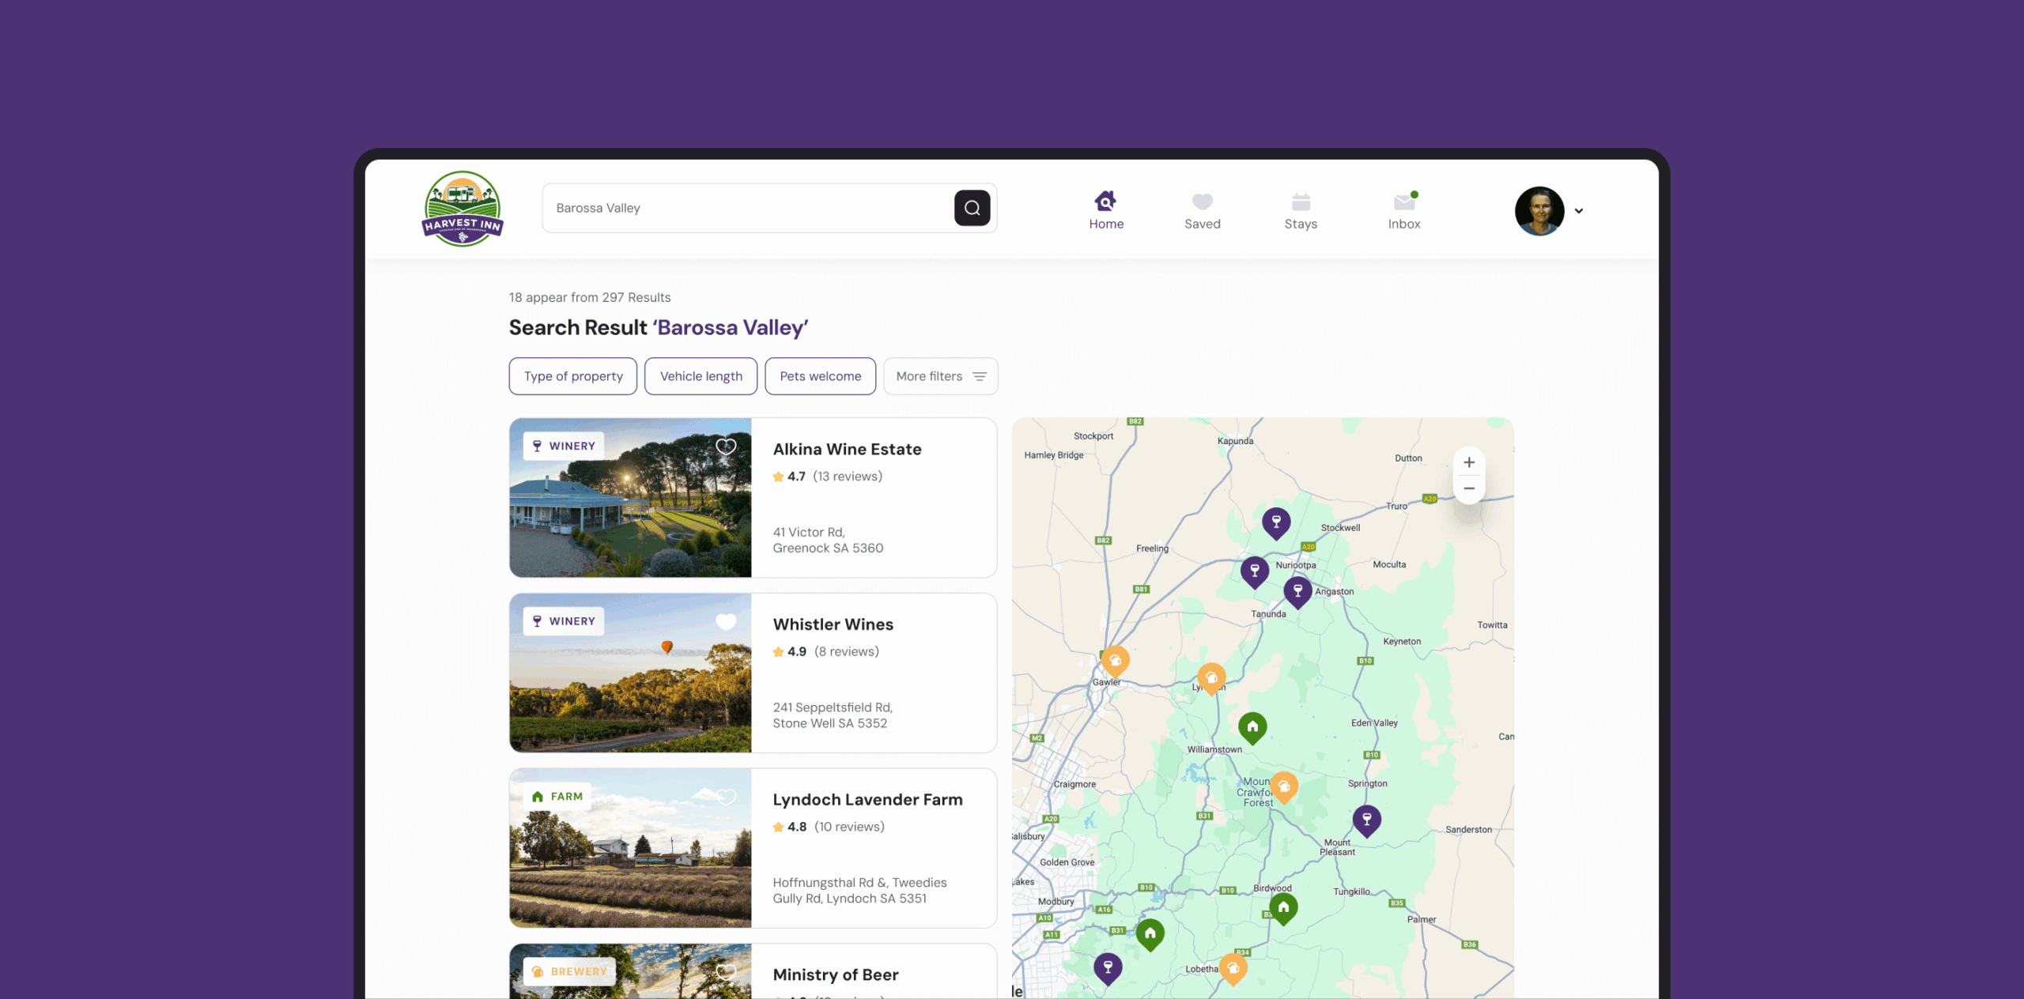This screenshot has height=999, width=2024.
Task: Zoom in on the map
Action: point(1468,462)
